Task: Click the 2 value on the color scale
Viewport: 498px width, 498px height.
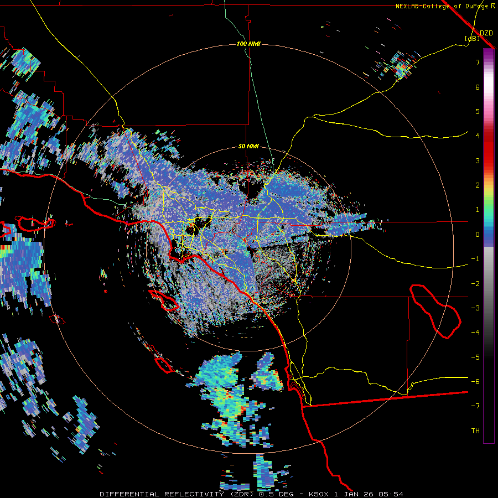Action: tap(478, 185)
